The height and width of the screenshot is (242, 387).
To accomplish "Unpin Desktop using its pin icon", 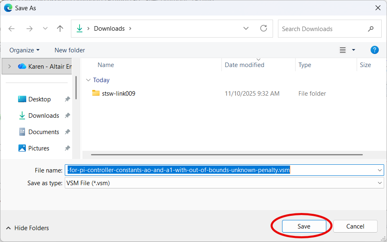I will click(67, 99).
